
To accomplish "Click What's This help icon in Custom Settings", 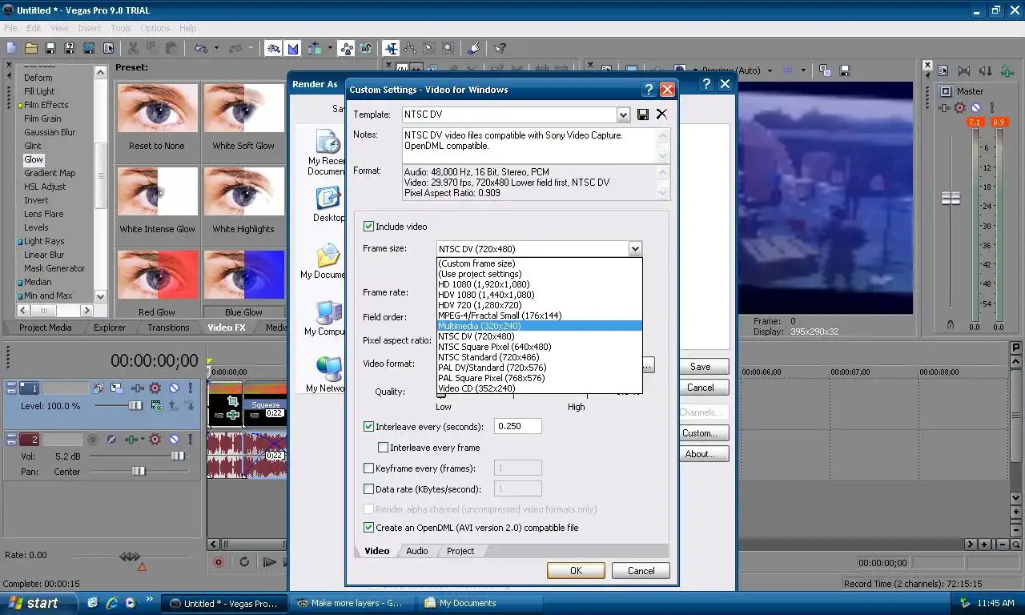I will pos(649,90).
